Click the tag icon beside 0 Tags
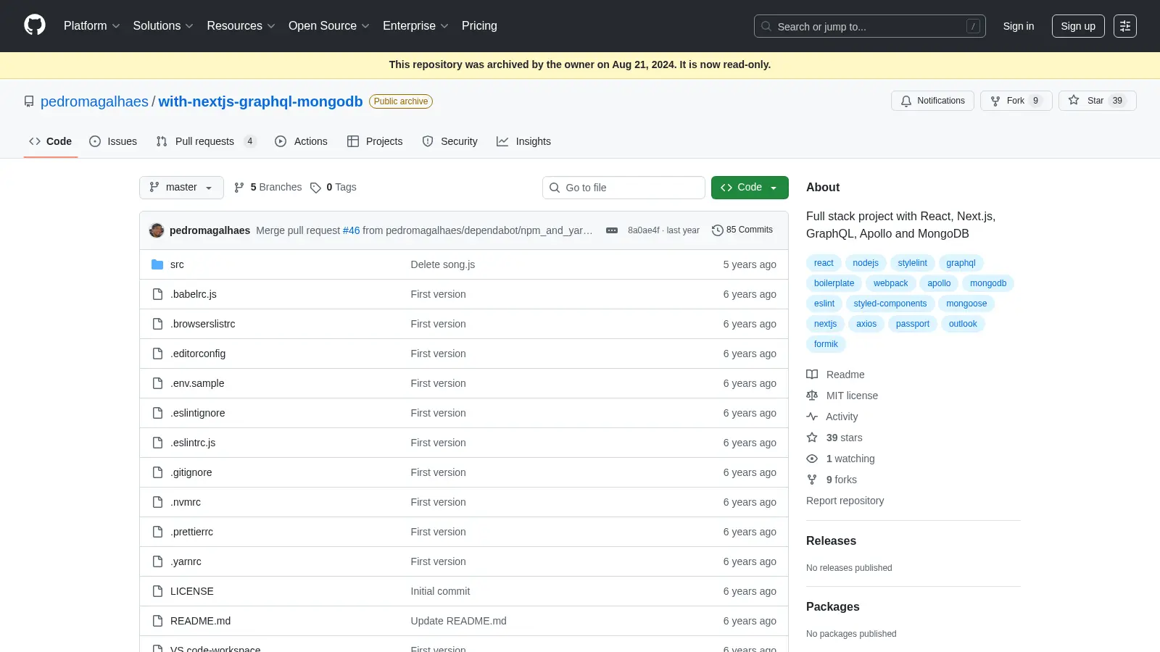The image size is (1160, 652). 315,188
